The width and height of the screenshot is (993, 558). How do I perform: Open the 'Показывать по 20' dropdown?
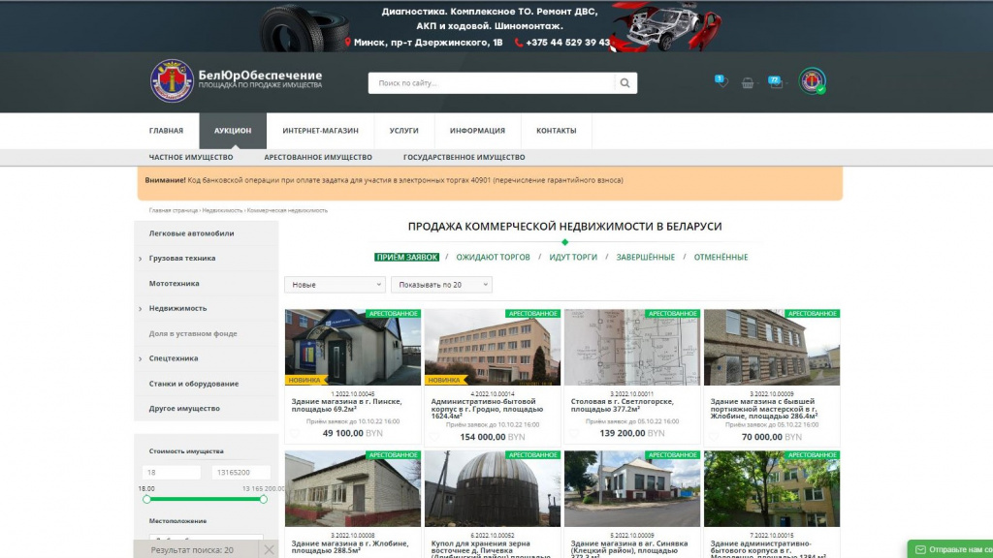(441, 285)
